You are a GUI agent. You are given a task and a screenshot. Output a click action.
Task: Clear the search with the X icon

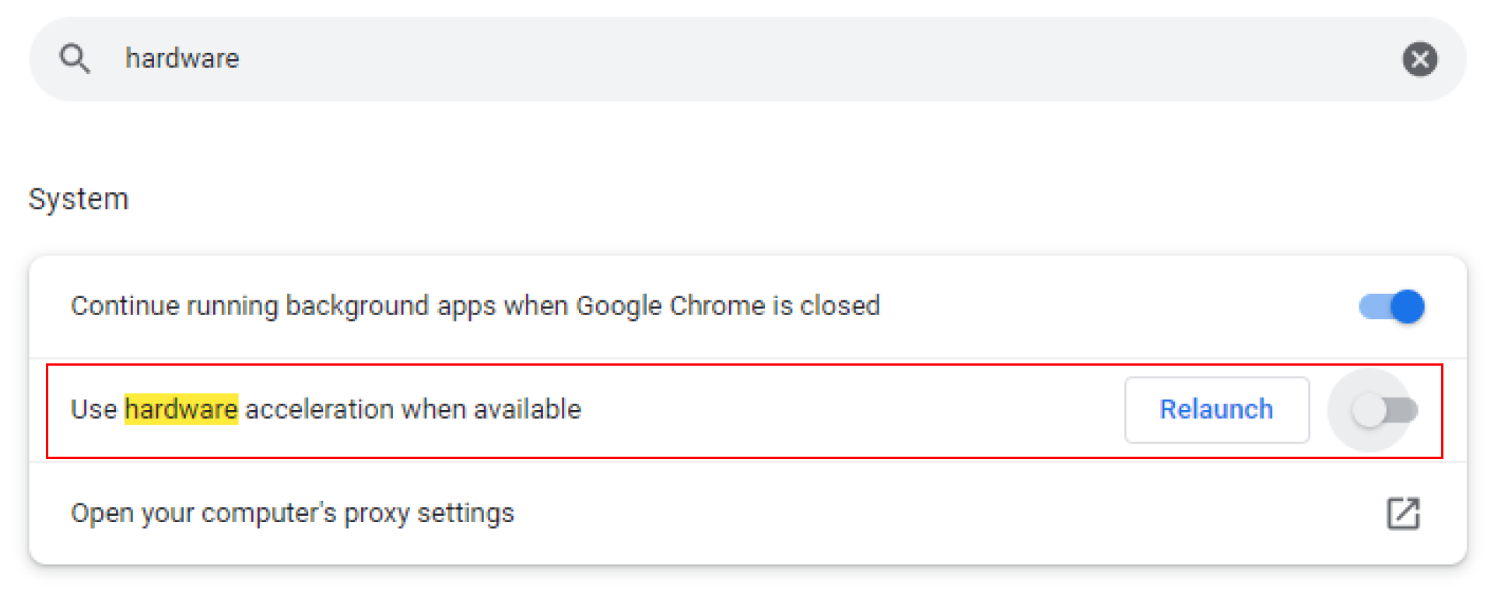click(x=1420, y=59)
